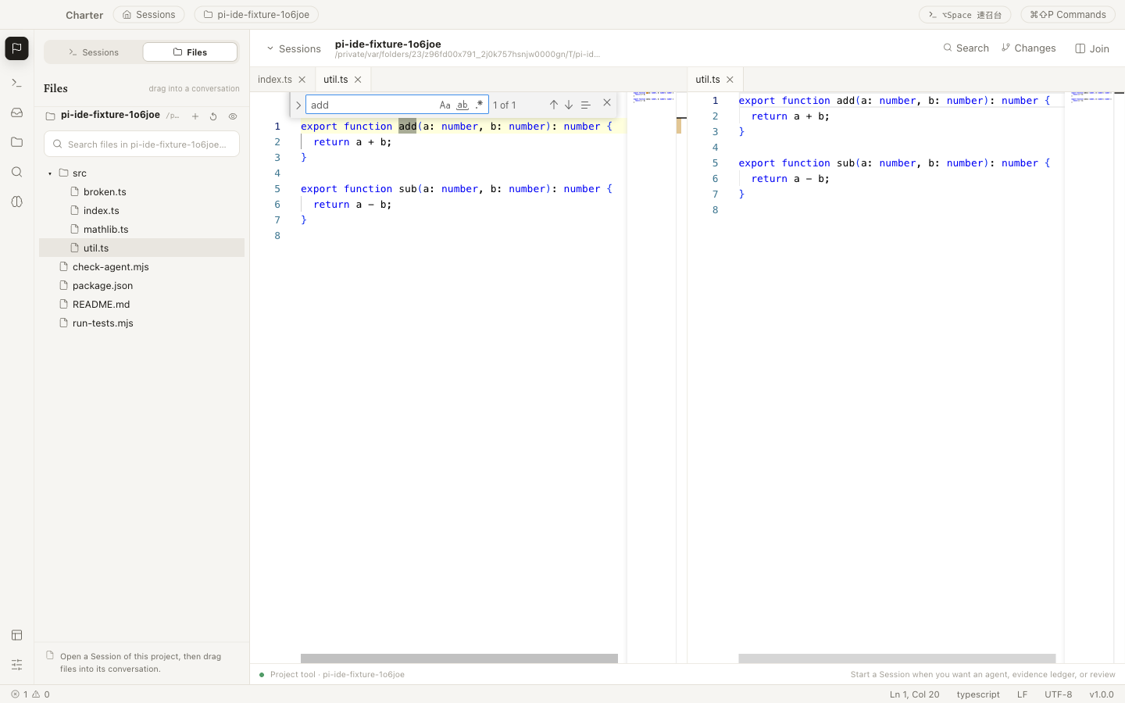Toggle regular expression in find widget
Screen dimensions: 1125x703
[479, 105]
